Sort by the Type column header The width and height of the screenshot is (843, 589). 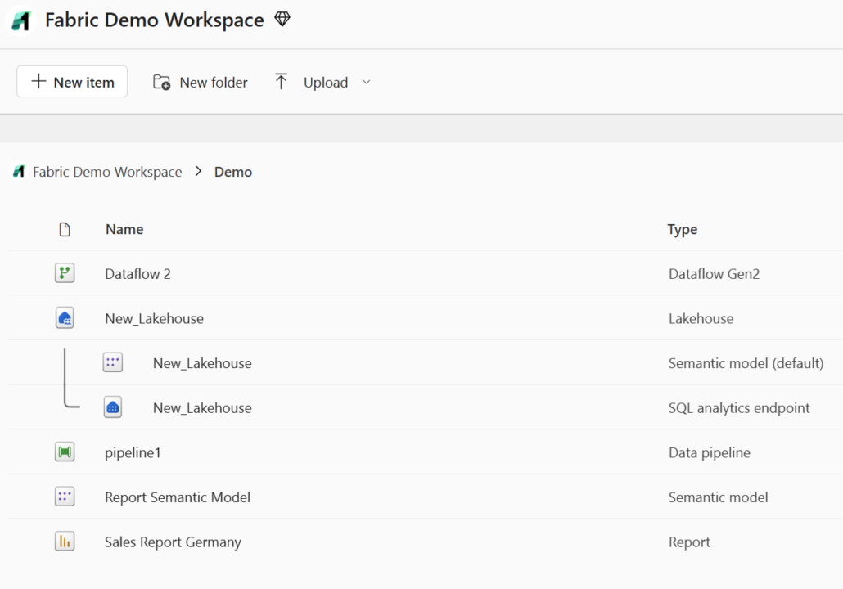683,230
